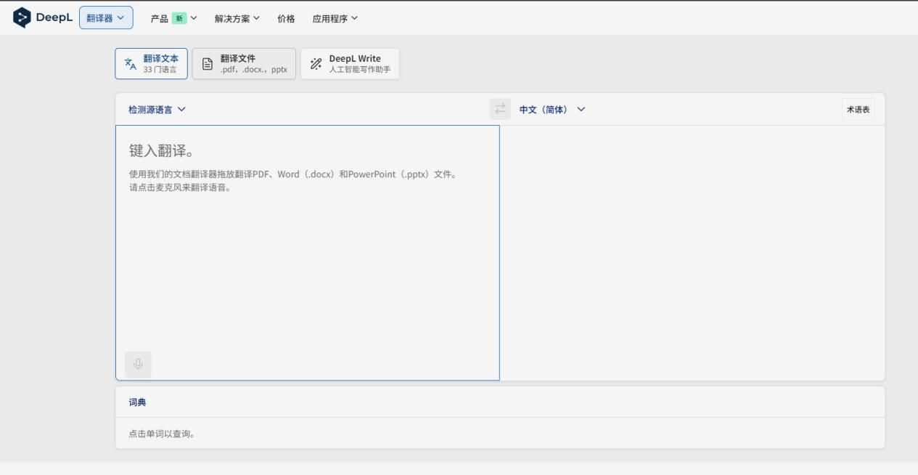Click the DeepL Write wand icon

coord(316,64)
